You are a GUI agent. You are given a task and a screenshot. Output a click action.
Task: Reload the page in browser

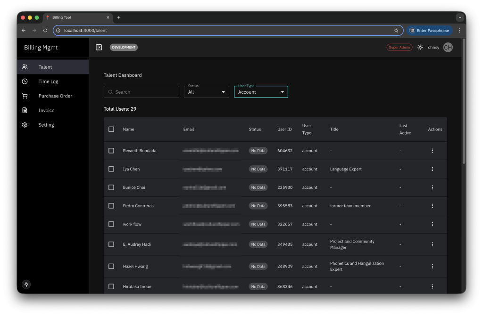point(45,31)
